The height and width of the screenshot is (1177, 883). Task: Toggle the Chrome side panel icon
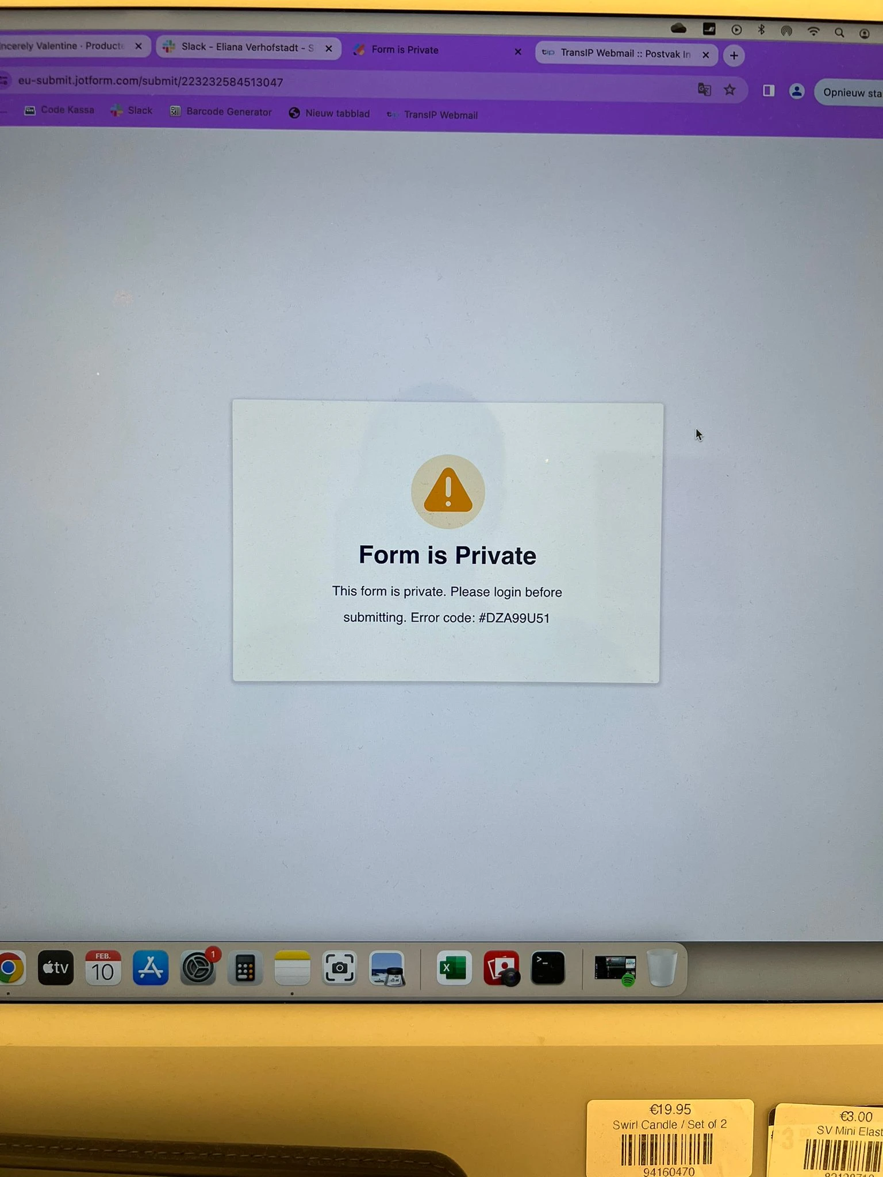(x=769, y=91)
